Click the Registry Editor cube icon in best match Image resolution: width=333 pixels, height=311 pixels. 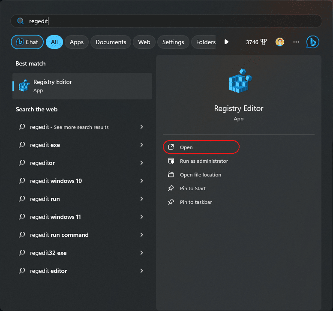24,86
